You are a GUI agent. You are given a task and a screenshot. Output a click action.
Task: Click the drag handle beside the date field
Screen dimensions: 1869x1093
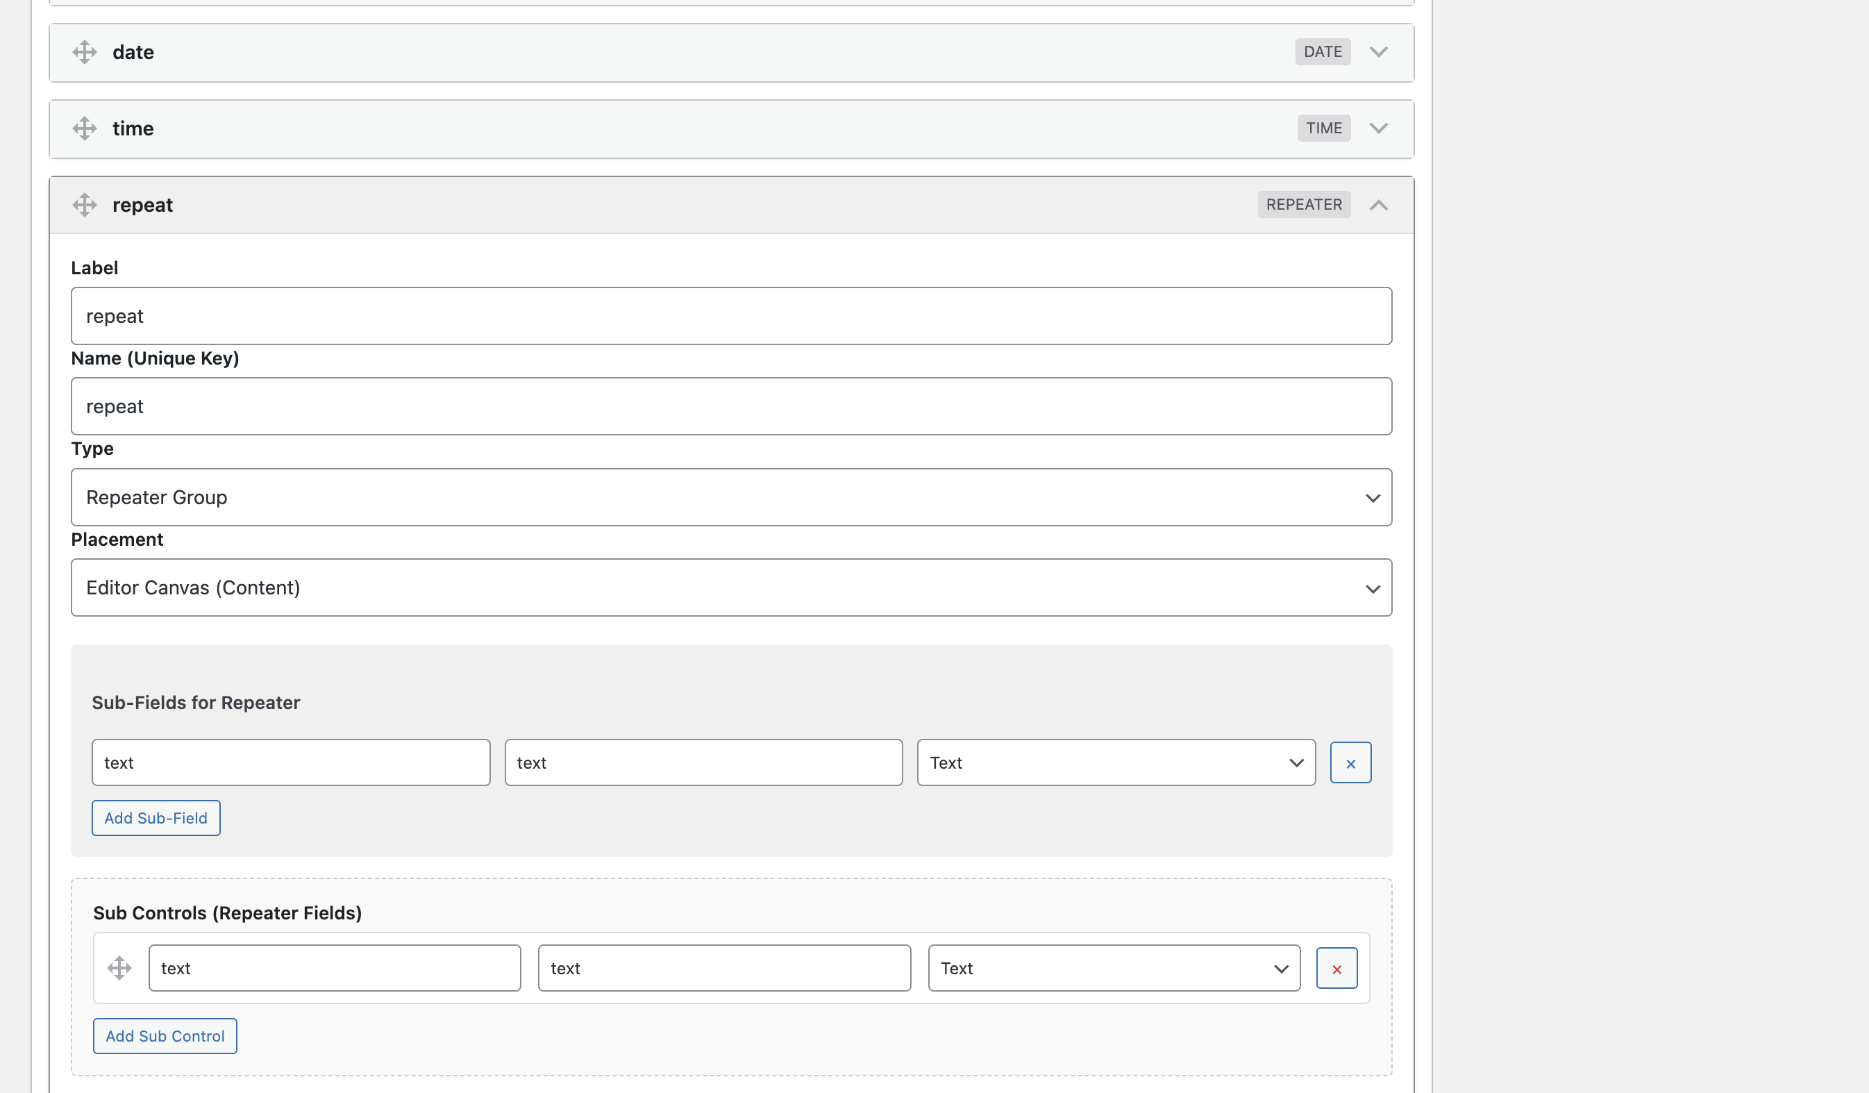point(85,52)
